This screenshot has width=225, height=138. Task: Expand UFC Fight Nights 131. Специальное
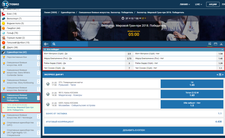point(39,133)
